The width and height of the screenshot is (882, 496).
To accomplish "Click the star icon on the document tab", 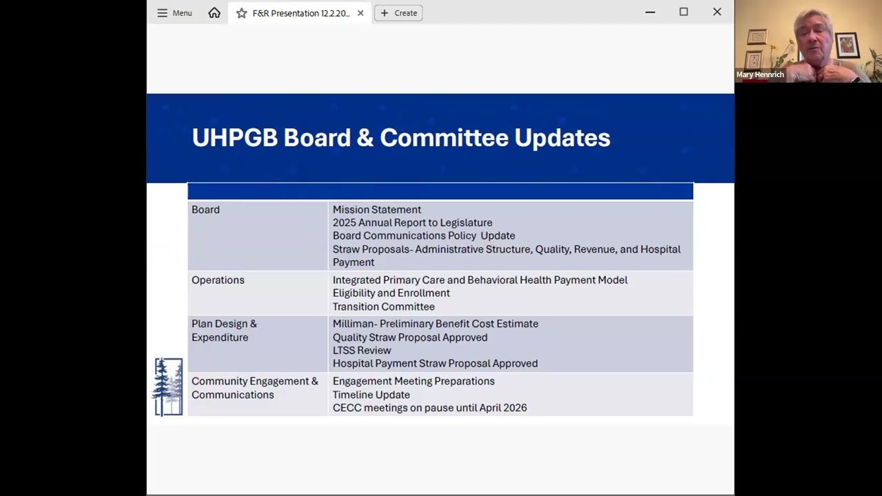I will (x=241, y=13).
